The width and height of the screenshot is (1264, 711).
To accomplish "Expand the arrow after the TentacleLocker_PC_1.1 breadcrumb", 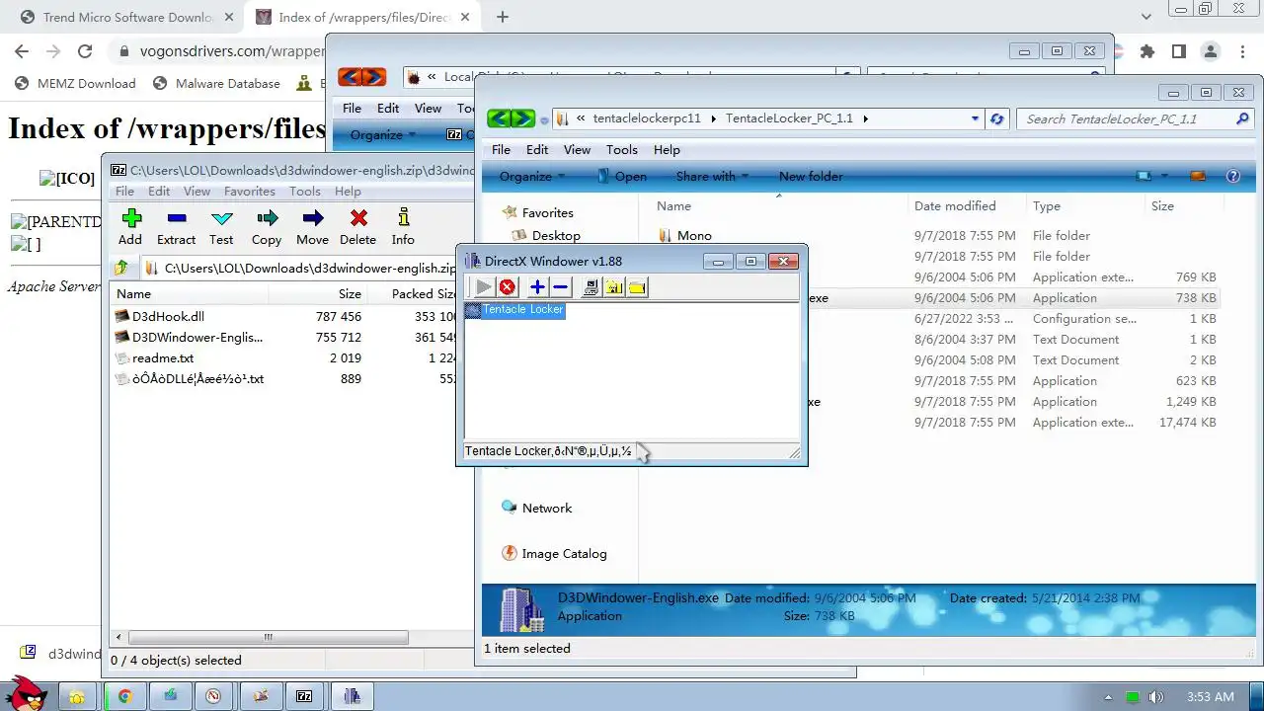I will coord(866,118).
